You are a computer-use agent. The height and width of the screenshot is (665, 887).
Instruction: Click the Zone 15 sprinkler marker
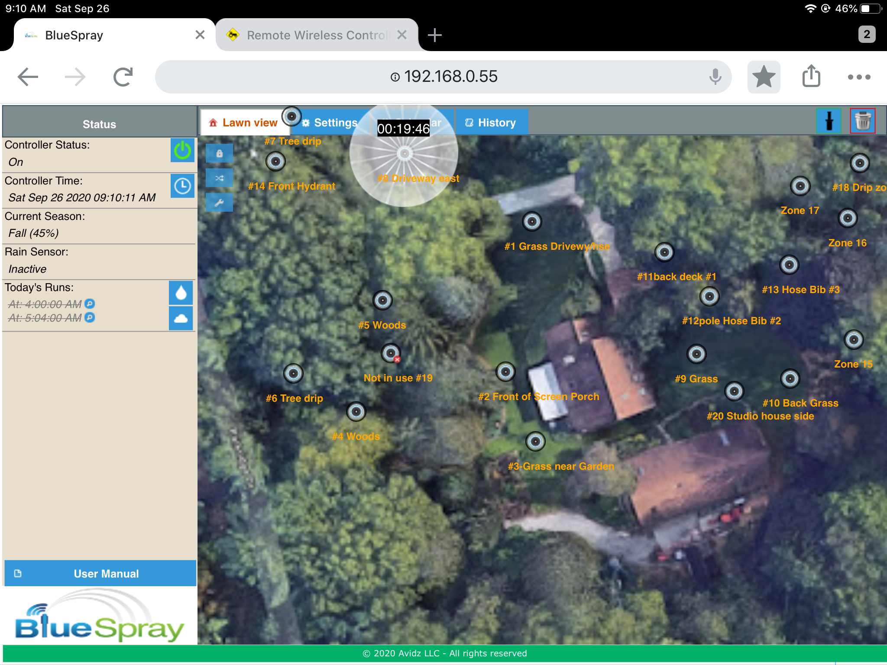[854, 340]
